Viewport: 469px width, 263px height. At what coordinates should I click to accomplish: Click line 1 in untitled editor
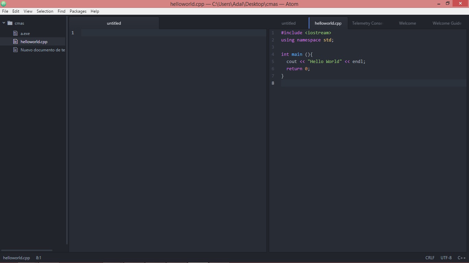click(174, 33)
